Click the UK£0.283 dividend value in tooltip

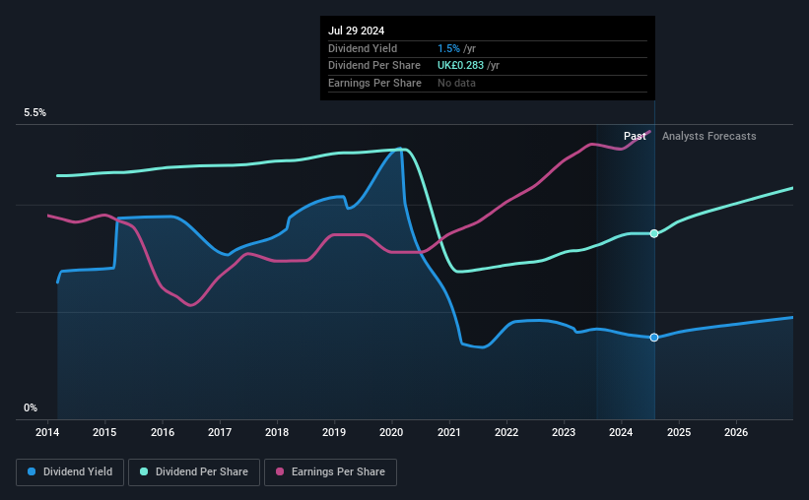click(460, 66)
